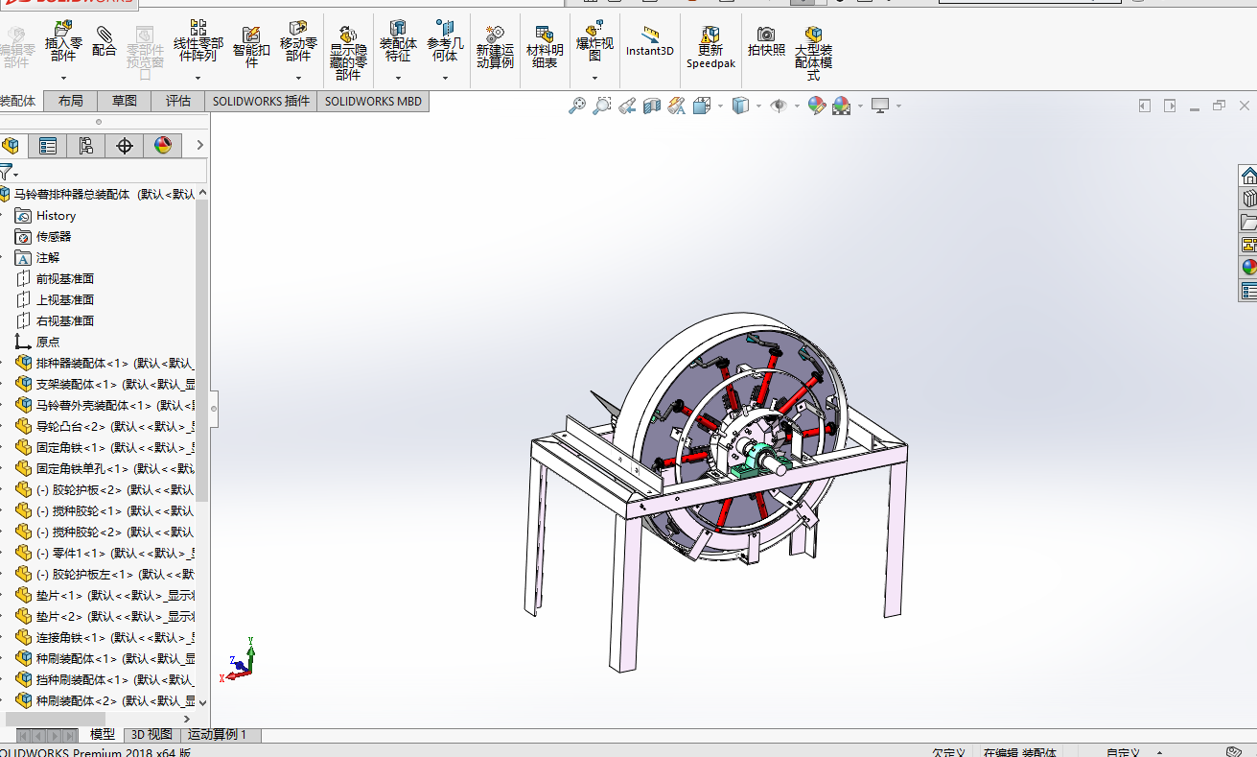Select the 传感器 sensors tree item
1257x757 pixels.
[54, 237]
